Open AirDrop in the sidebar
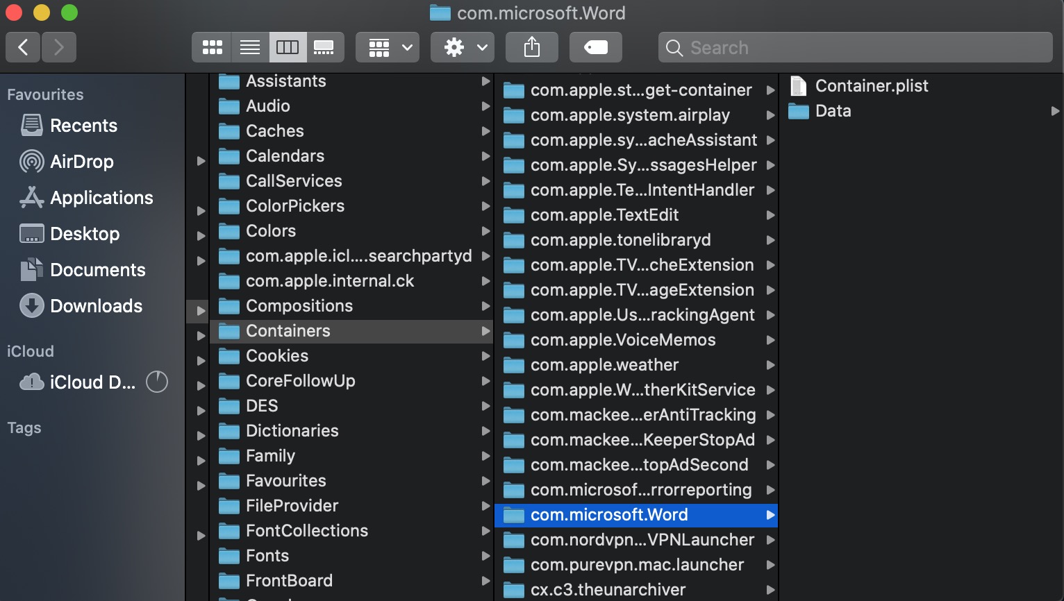 tap(81, 162)
